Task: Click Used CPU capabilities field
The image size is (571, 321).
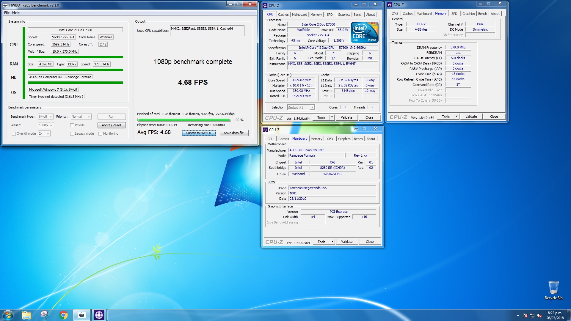Action: pos(207,31)
